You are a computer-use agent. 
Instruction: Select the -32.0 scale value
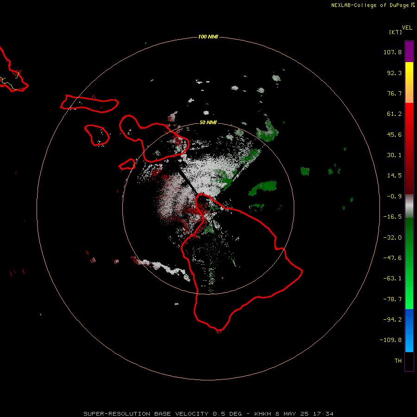point(392,238)
